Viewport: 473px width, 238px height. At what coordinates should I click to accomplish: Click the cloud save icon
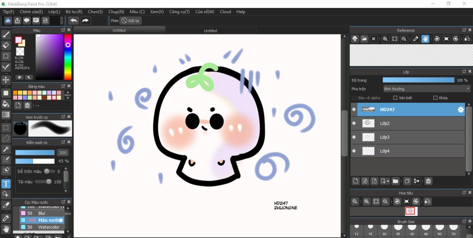[x=8, y=20]
